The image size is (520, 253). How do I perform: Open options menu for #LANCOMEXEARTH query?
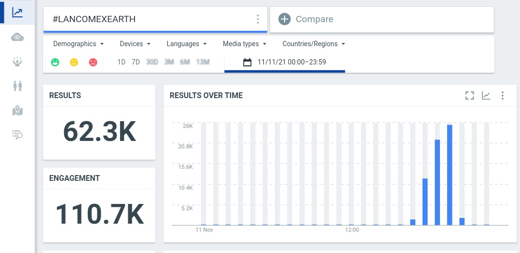click(258, 19)
